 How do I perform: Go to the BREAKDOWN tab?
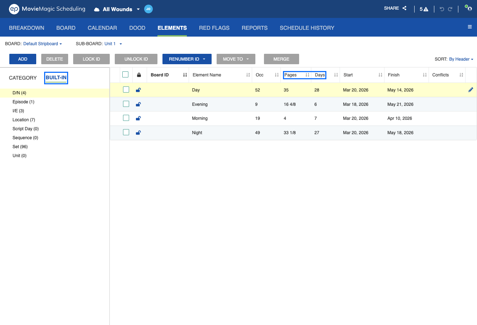pos(27,28)
